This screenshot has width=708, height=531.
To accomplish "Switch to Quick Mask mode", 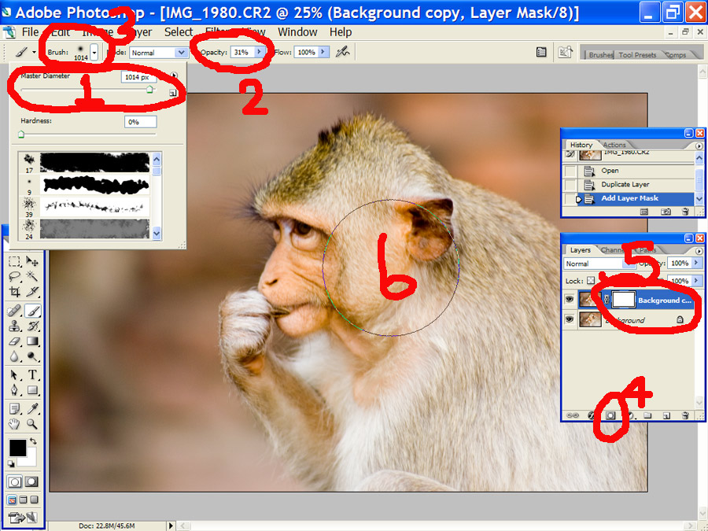I will [33, 481].
